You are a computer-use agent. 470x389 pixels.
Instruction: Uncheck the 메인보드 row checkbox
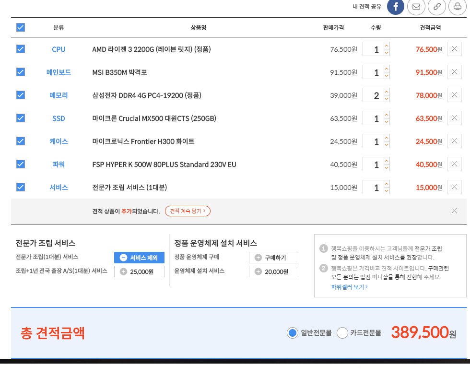(x=21, y=72)
